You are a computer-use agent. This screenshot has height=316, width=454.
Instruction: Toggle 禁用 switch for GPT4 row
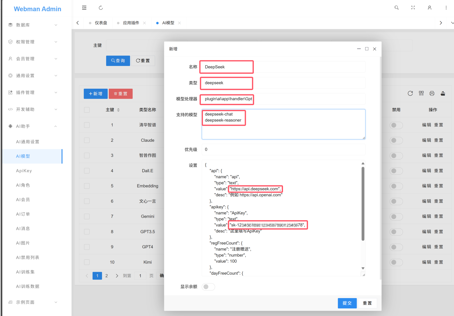coord(396,247)
